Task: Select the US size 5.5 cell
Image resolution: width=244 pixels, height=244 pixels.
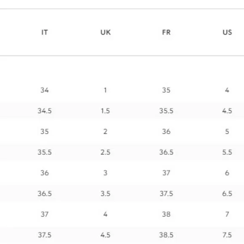Action: (227, 152)
